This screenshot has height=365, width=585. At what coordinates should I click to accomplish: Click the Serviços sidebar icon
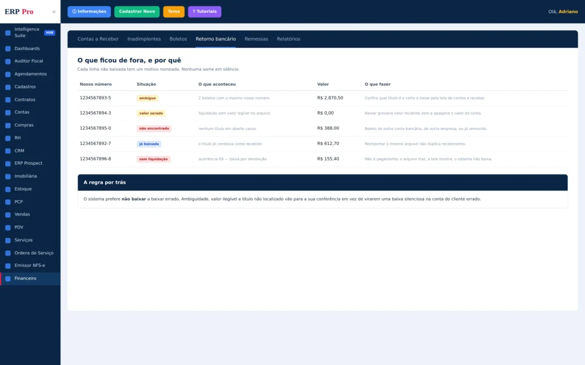click(8, 240)
